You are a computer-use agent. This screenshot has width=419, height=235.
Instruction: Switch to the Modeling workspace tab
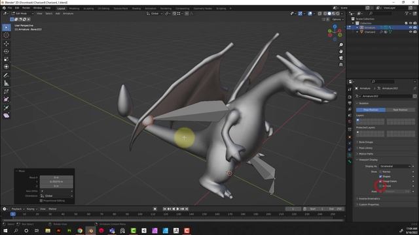(x=74, y=8)
